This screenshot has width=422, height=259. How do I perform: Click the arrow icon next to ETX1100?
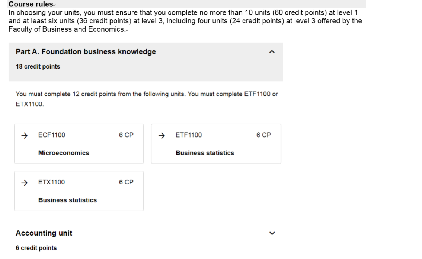[x=25, y=182]
